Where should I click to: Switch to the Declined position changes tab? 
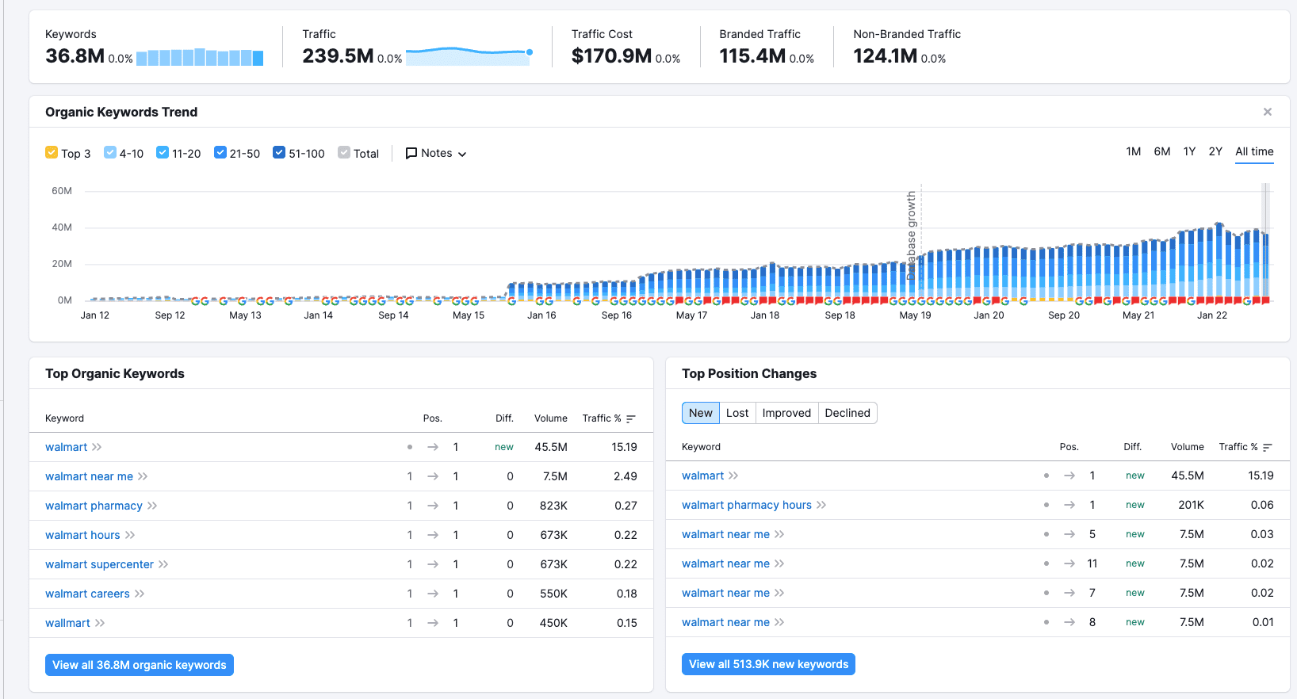(x=847, y=413)
